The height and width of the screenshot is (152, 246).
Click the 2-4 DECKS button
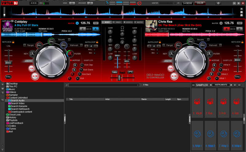tap(188, 3)
